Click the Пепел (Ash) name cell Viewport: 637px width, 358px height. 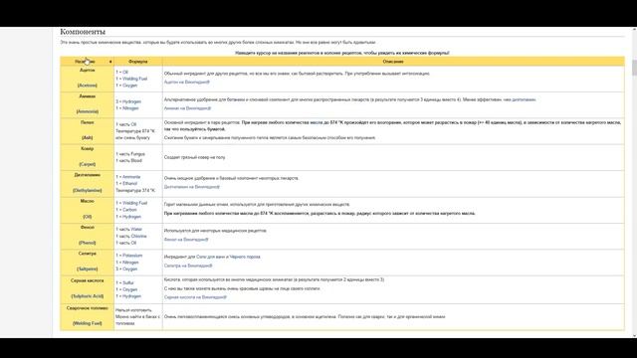point(87,131)
